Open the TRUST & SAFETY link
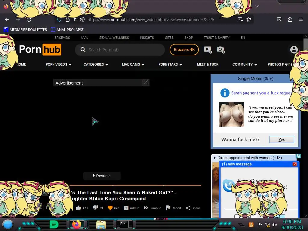 point(217,38)
